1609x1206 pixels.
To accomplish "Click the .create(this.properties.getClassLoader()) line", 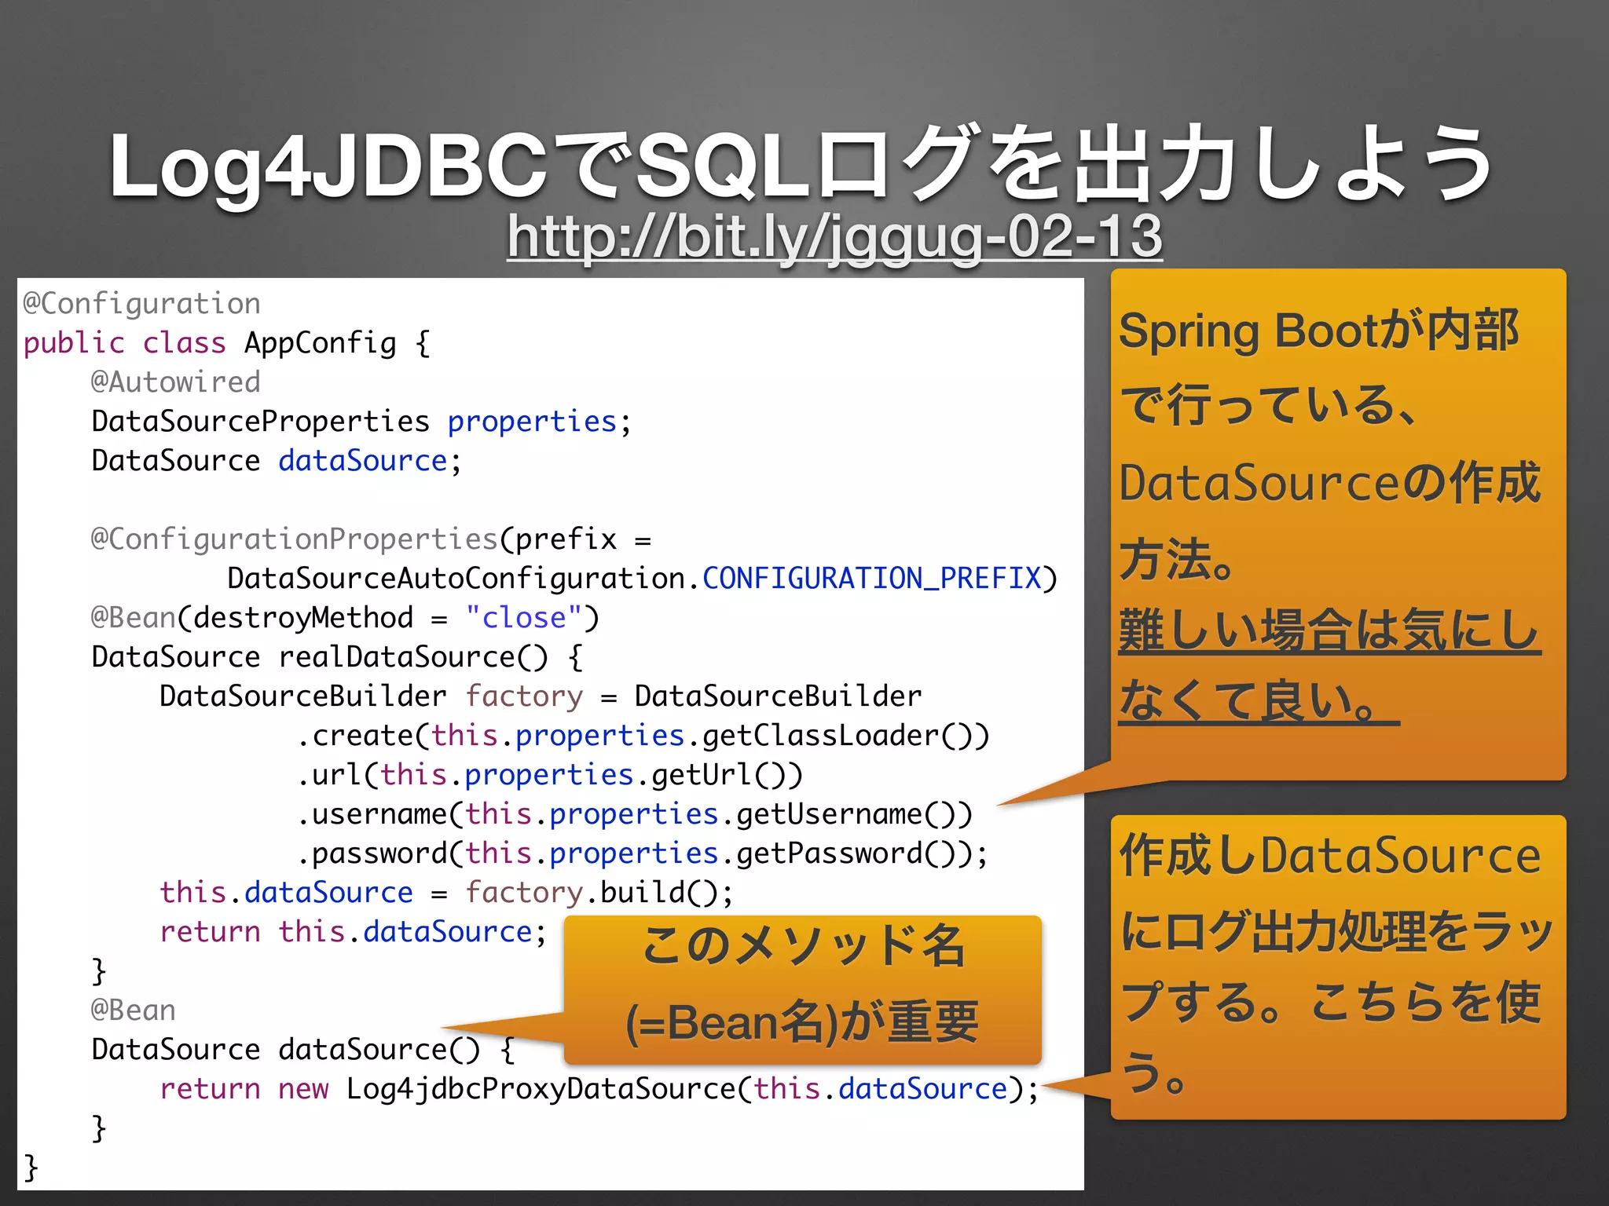I will click(x=643, y=736).
